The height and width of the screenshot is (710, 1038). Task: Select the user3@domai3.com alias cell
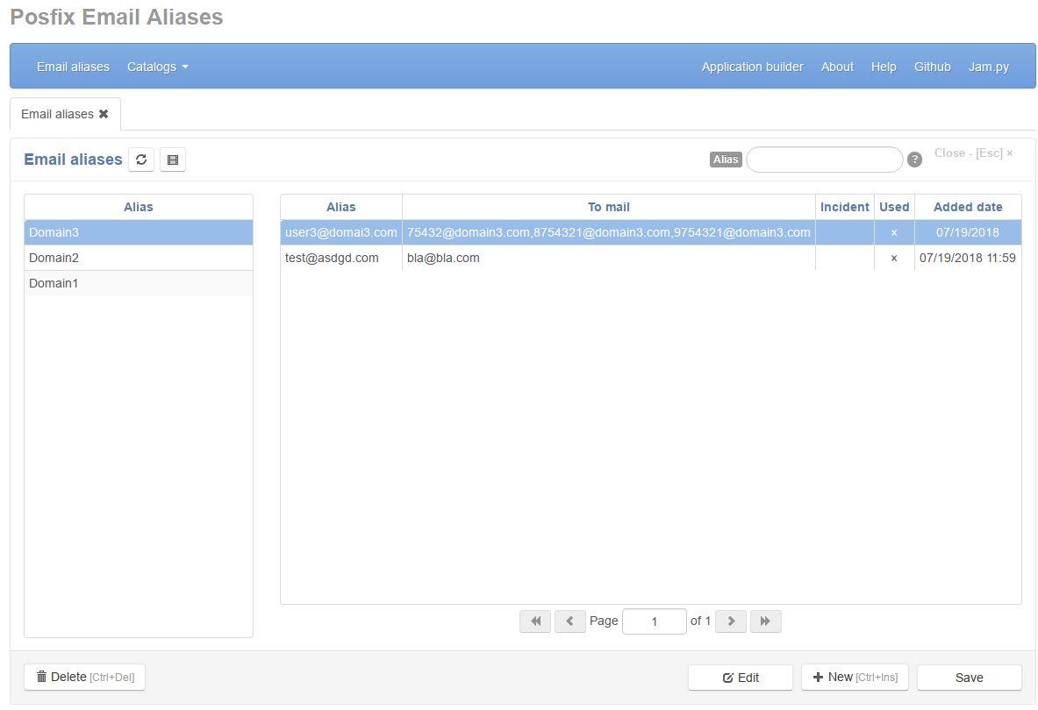coord(341,232)
